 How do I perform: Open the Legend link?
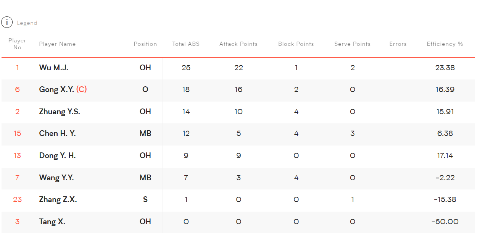[27, 23]
